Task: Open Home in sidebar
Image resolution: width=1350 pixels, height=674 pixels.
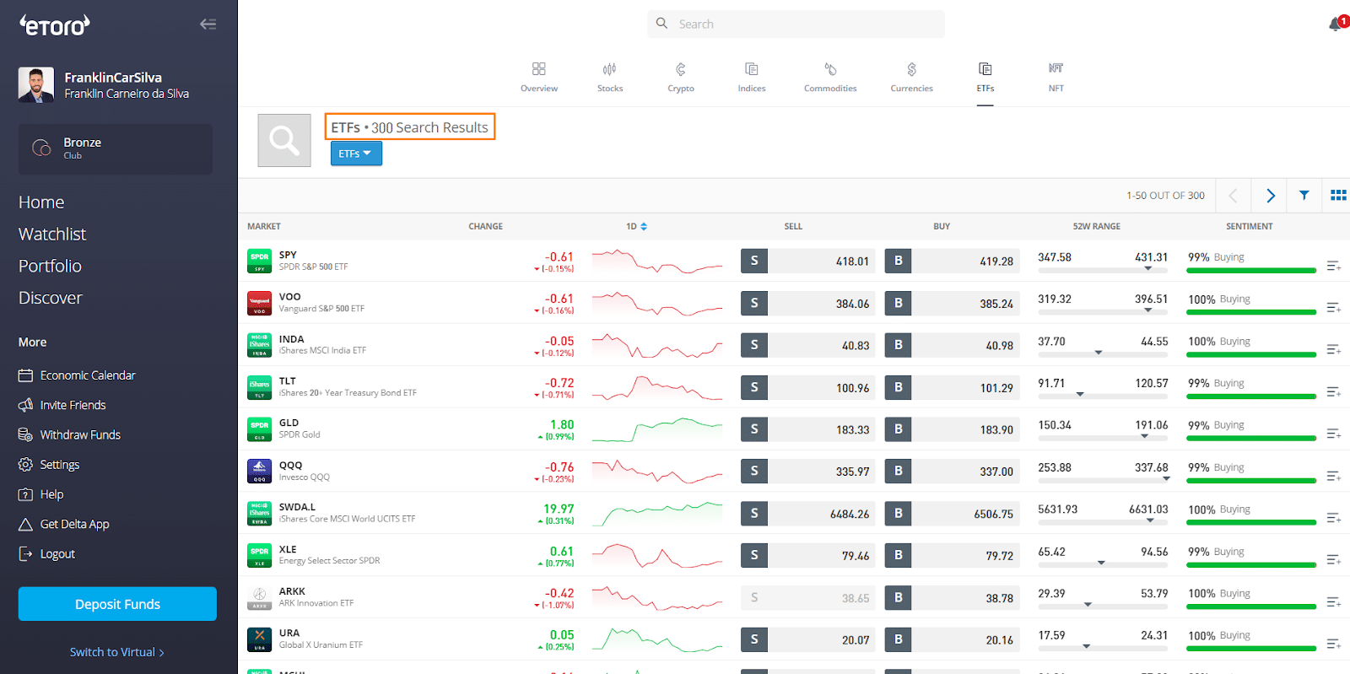Action: coord(41,202)
